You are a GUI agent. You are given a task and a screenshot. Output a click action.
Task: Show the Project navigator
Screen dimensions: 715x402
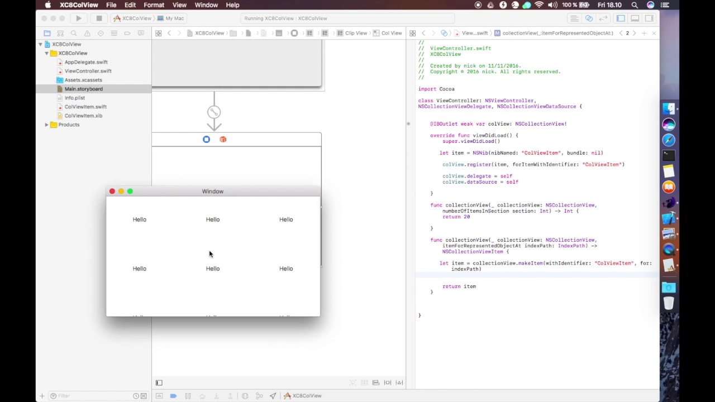pyautogui.click(x=47, y=33)
